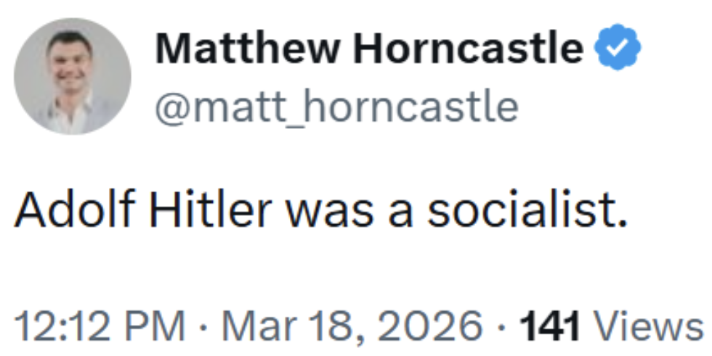Click the blue verified badge

click(x=618, y=49)
